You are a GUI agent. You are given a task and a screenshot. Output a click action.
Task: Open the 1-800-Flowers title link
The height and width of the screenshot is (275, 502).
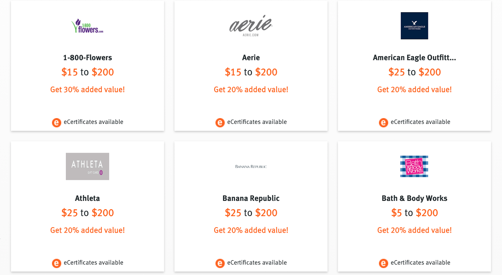point(87,58)
